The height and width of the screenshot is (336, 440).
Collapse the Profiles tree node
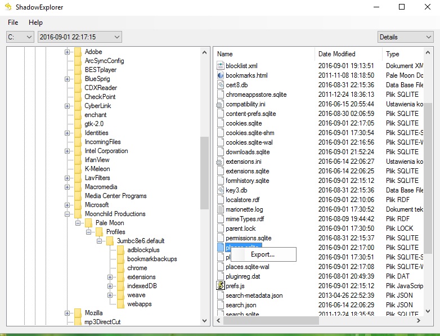pos(88,232)
